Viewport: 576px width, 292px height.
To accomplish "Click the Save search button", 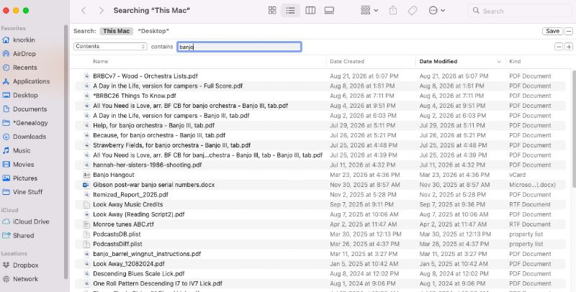I will (x=552, y=31).
